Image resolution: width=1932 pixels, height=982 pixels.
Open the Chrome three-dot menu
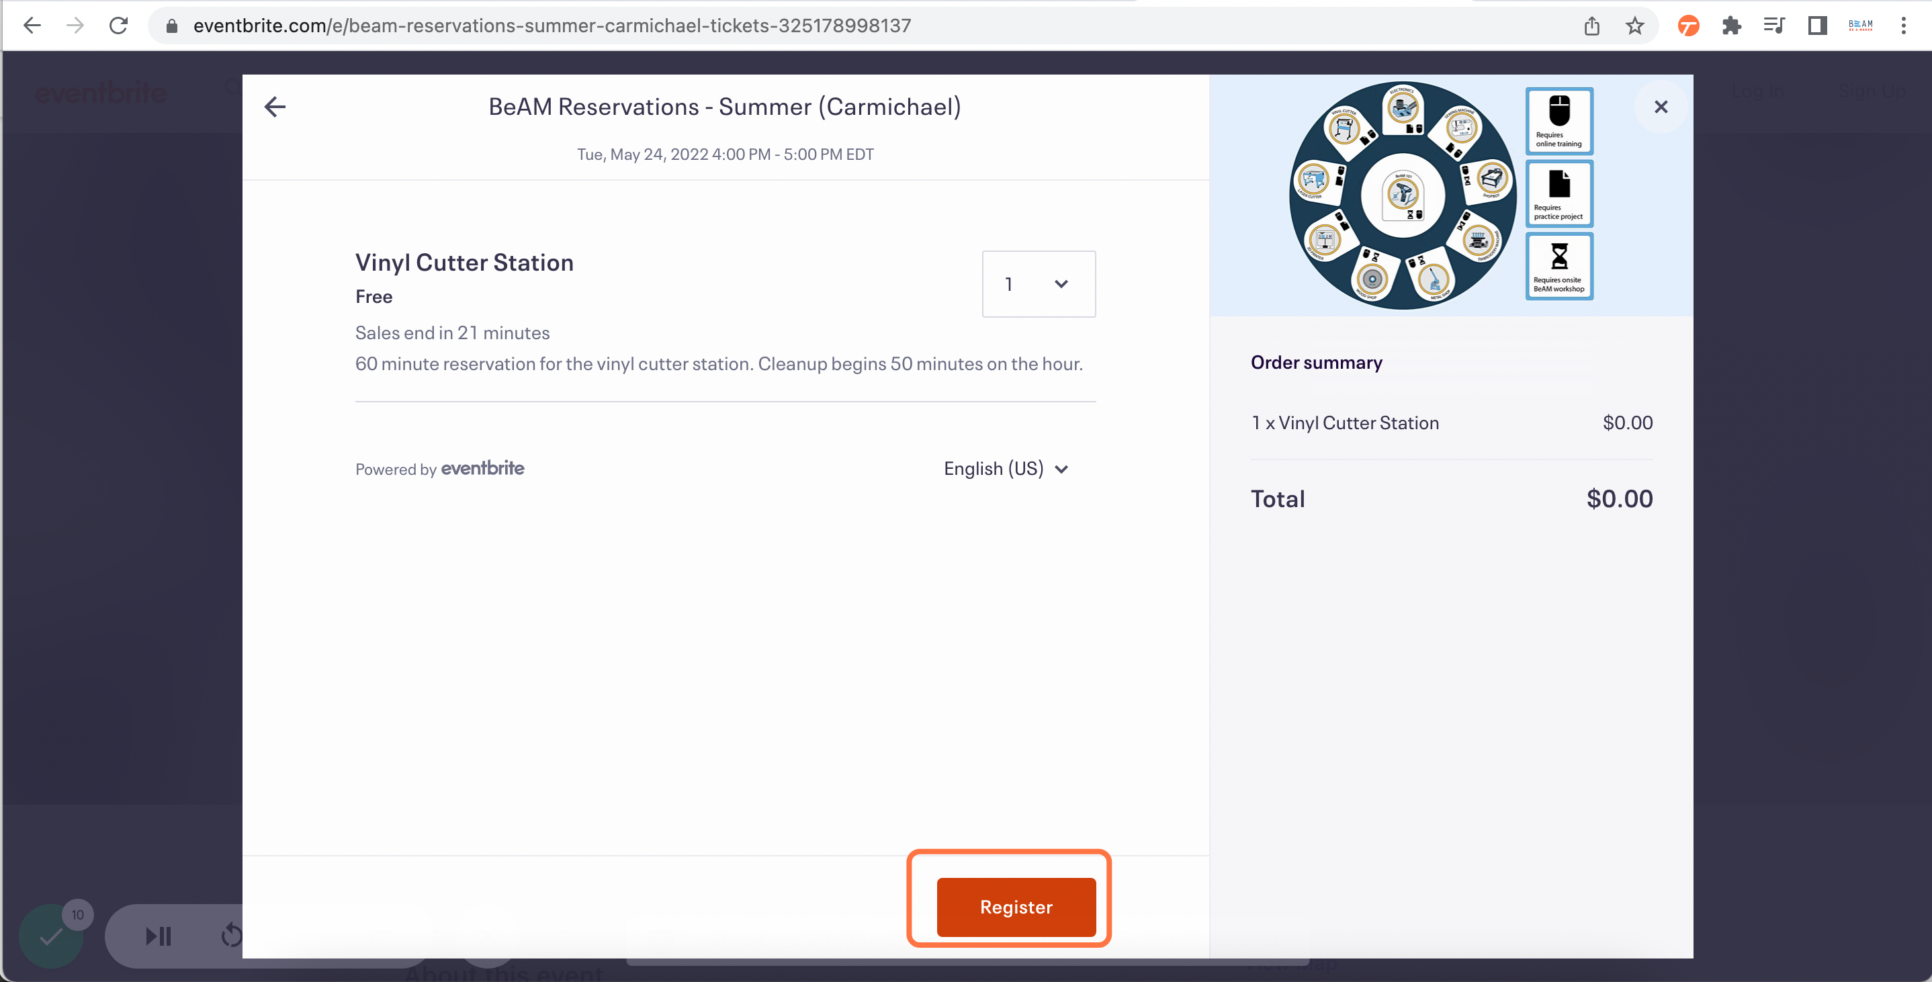coord(1904,26)
